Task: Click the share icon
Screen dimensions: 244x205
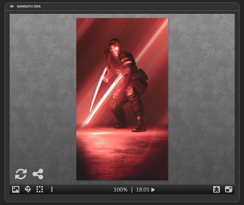Action: point(38,174)
